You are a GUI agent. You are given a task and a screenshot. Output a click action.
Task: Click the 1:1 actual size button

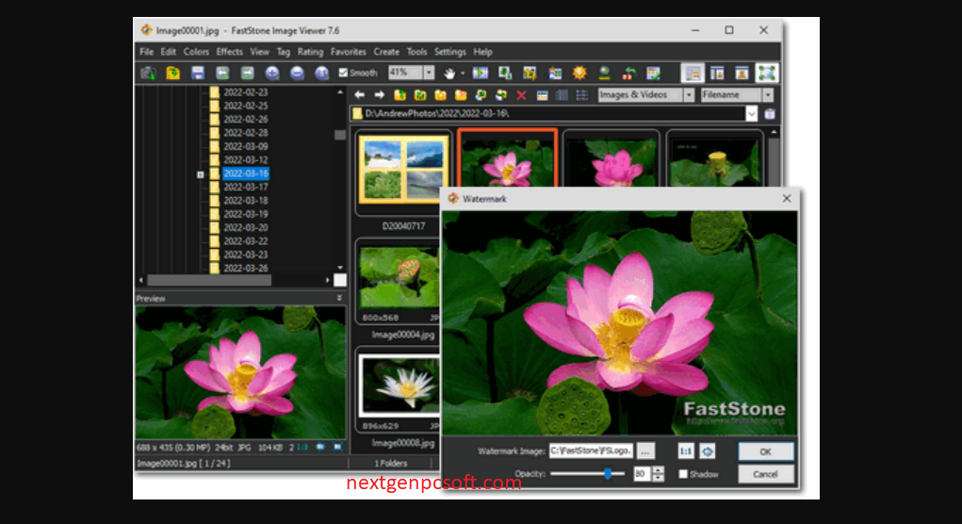pos(686,451)
